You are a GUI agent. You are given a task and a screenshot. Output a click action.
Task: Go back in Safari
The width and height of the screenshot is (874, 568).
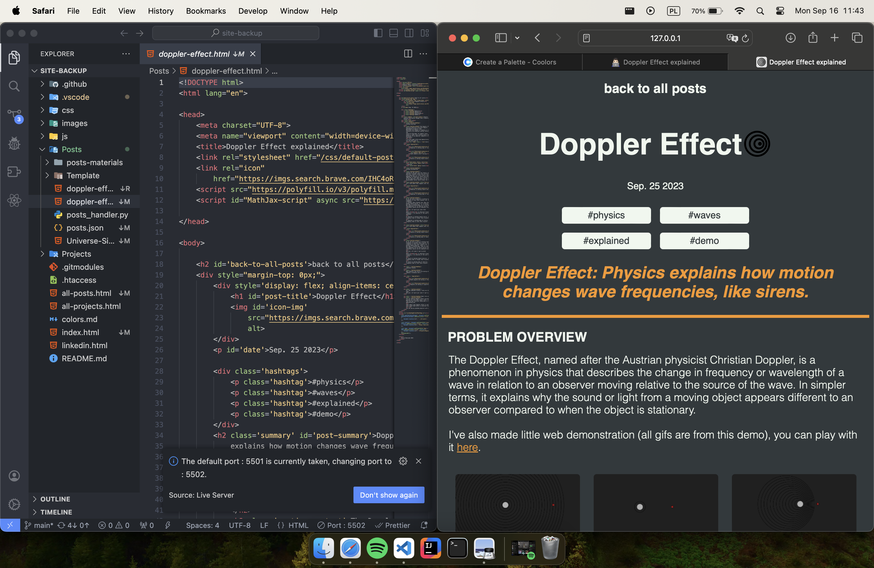point(537,38)
